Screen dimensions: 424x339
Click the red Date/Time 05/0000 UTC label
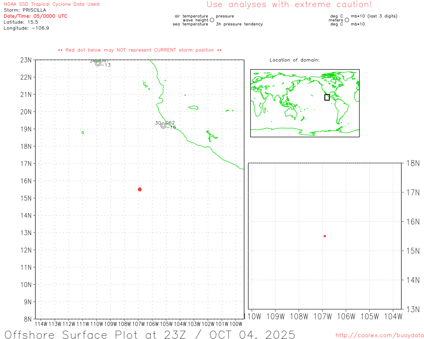tap(35, 16)
